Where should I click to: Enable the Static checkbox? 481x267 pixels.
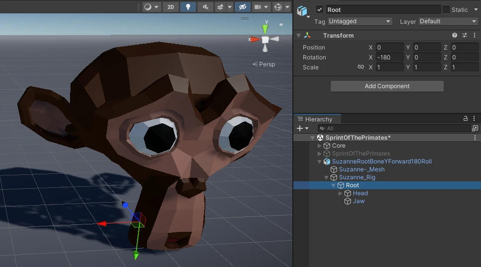[x=446, y=9]
